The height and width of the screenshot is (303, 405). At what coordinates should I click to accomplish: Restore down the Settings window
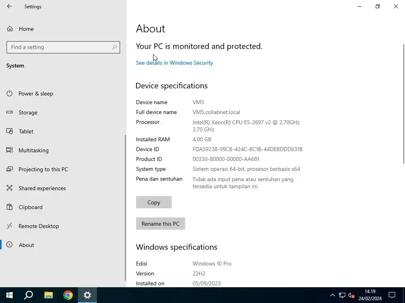(378, 6)
